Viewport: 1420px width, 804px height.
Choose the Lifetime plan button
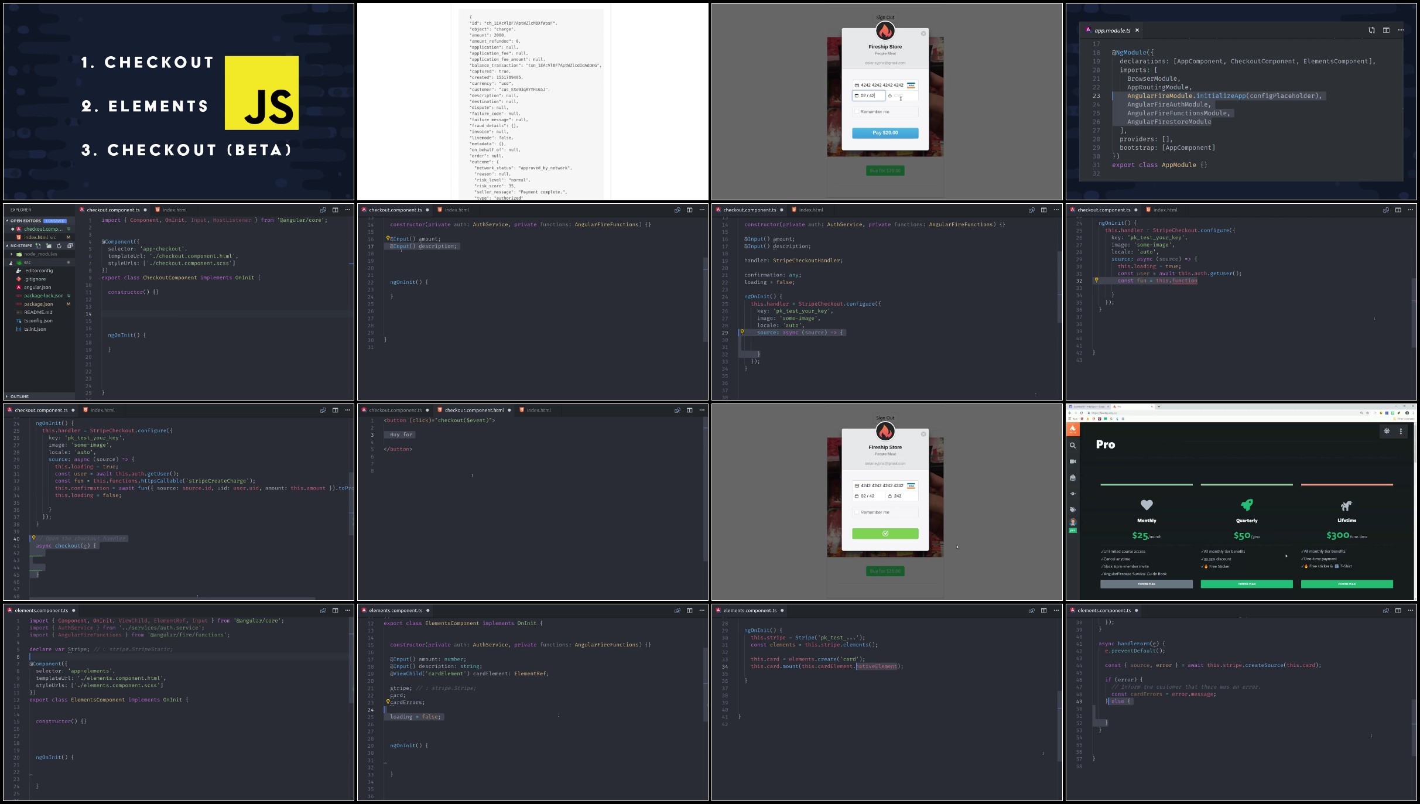click(x=1346, y=584)
